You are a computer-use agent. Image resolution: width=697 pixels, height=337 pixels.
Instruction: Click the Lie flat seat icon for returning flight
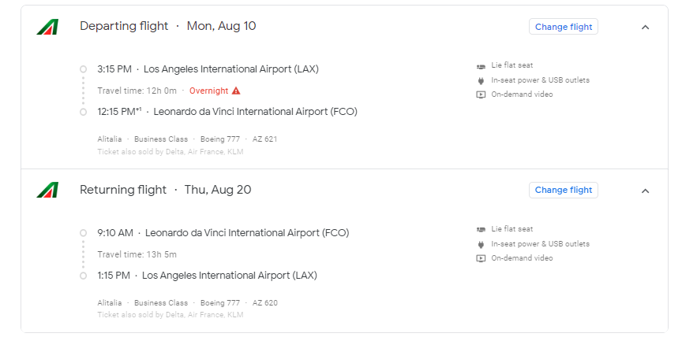click(x=481, y=230)
